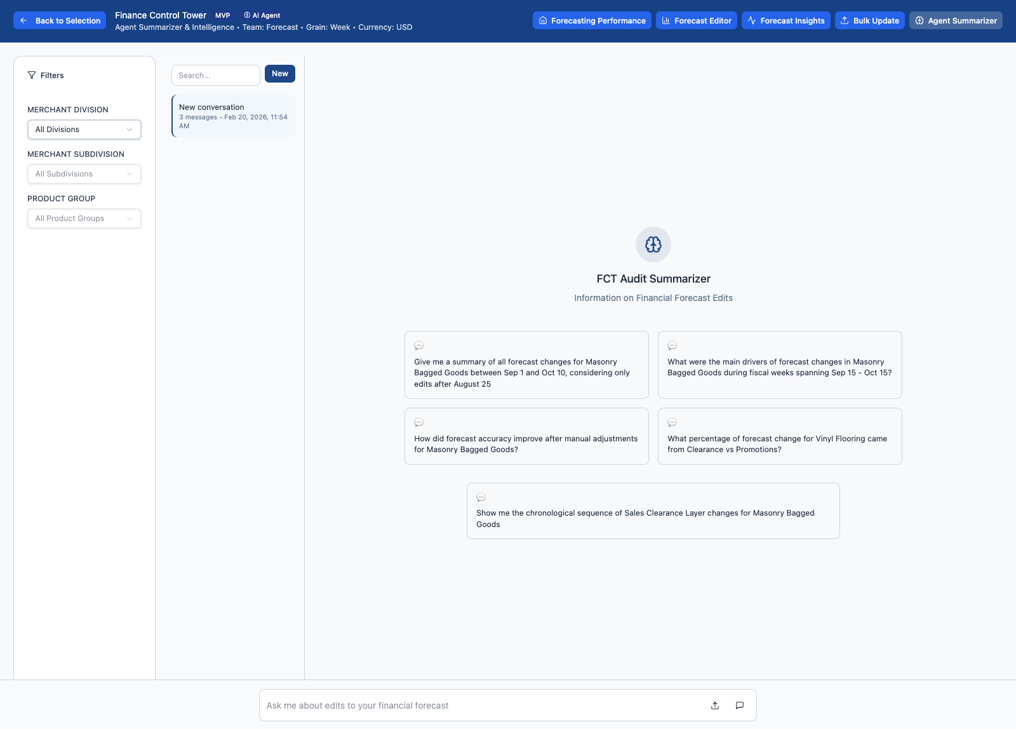This screenshot has width=1016, height=729.
Task: Click the Bulk Update upload icon
Action: (845, 20)
